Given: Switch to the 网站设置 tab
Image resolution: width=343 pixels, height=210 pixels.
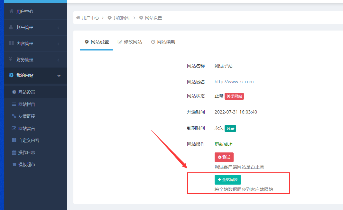Looking at the screenshot, I should (97, 42).
